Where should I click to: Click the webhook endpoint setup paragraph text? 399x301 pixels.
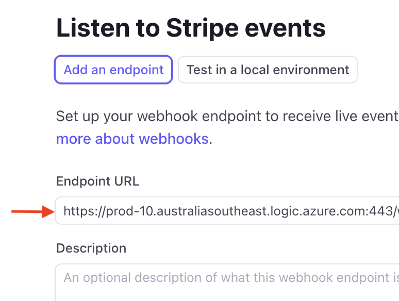[x=227, y=115]
